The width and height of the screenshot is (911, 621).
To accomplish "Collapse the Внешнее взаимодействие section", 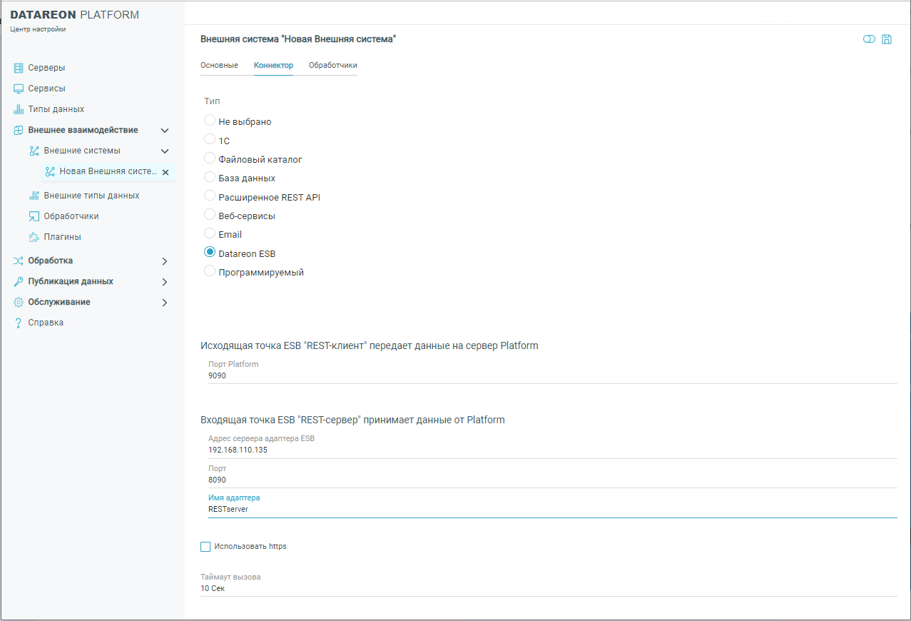I will (165, 131).
